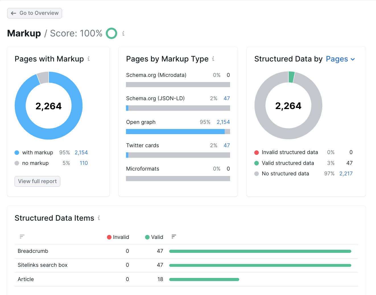Toggle the blue 'with markup' legend dot
The width and height of the screenshot is (376, 295).
coord(17,153)
